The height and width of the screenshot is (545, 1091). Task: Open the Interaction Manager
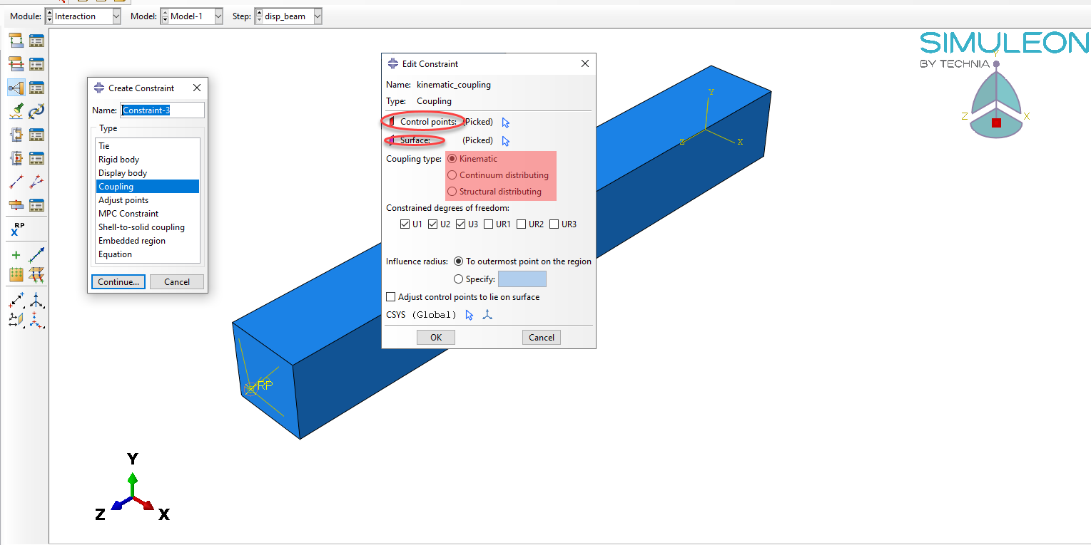click(x=37, y=41)
